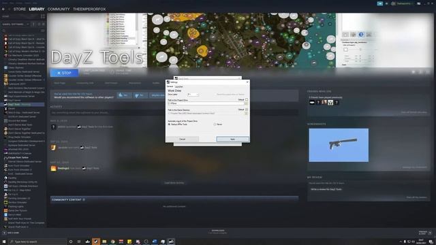Screen dimensions: 436x245
Task: Open DayZ Tools icon on the taskbar
Action: [x=171, y=242]
